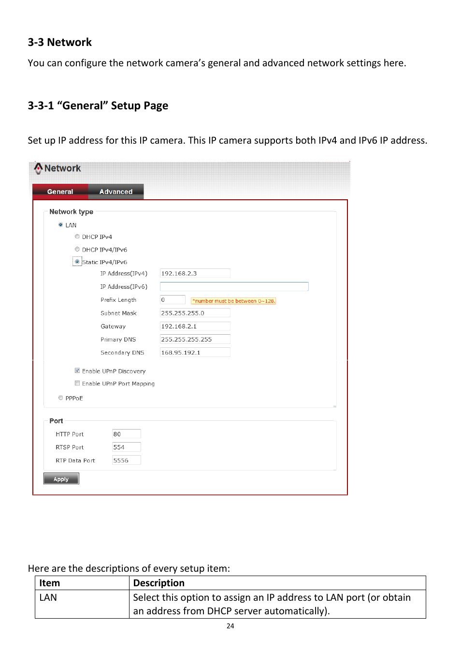This screenshot has height=653, width=461.
Task: Choose DHCP IPv4/IPv6 option
Action: click(77, 249)
